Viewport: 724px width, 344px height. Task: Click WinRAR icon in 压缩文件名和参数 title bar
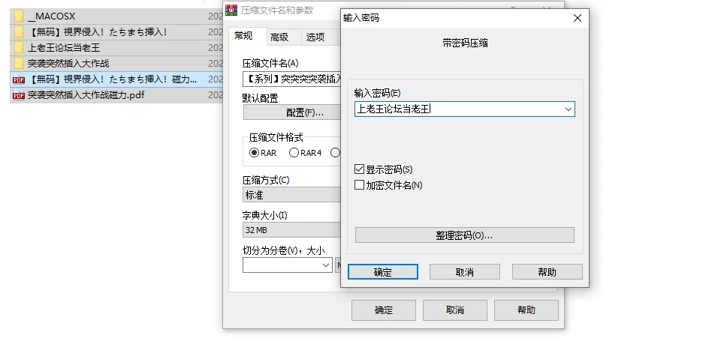231,10
